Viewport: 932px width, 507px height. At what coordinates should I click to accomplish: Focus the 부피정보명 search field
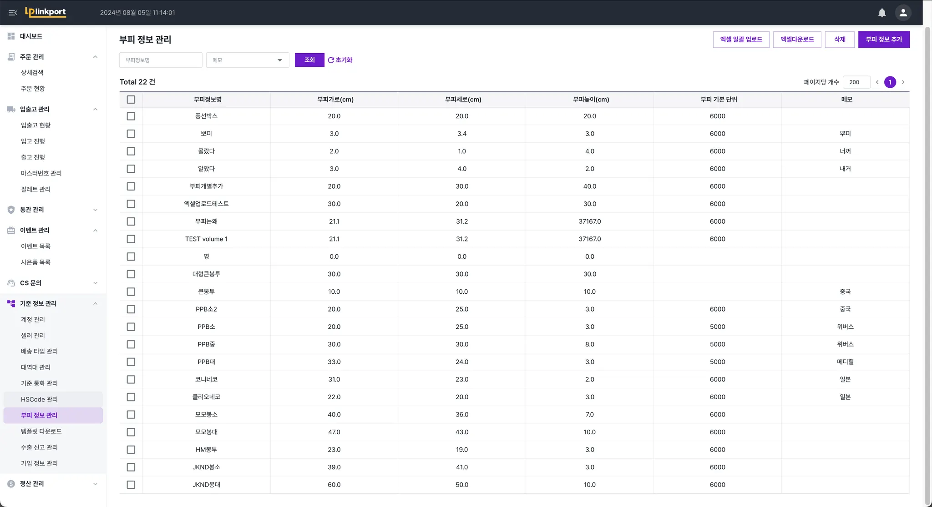(x=160, y=60)
